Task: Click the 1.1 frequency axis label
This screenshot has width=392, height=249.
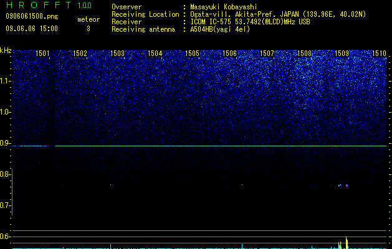Action: click(5, 81)
